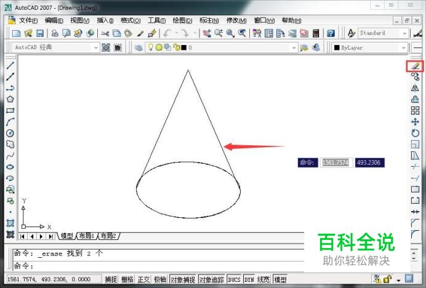Select the Line tool
The width and height of the screenshot is (426, 288).
10,65
